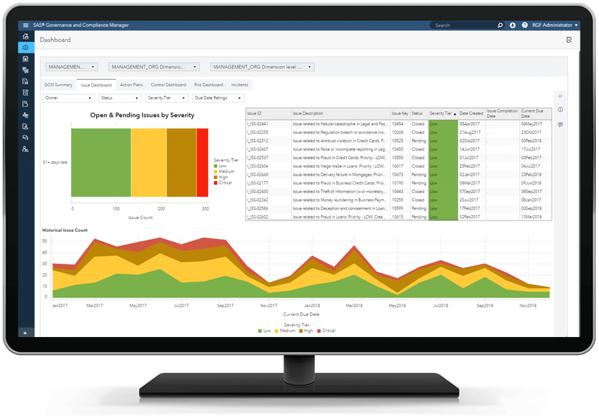Select issue row I_ISS-02437
Viewport: 599px width, 419px height.
pyautogui.click(x=399, y=149)
